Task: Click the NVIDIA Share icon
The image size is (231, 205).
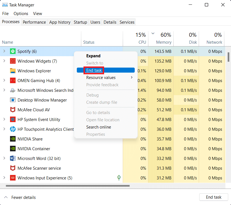Action: point(13,139)
